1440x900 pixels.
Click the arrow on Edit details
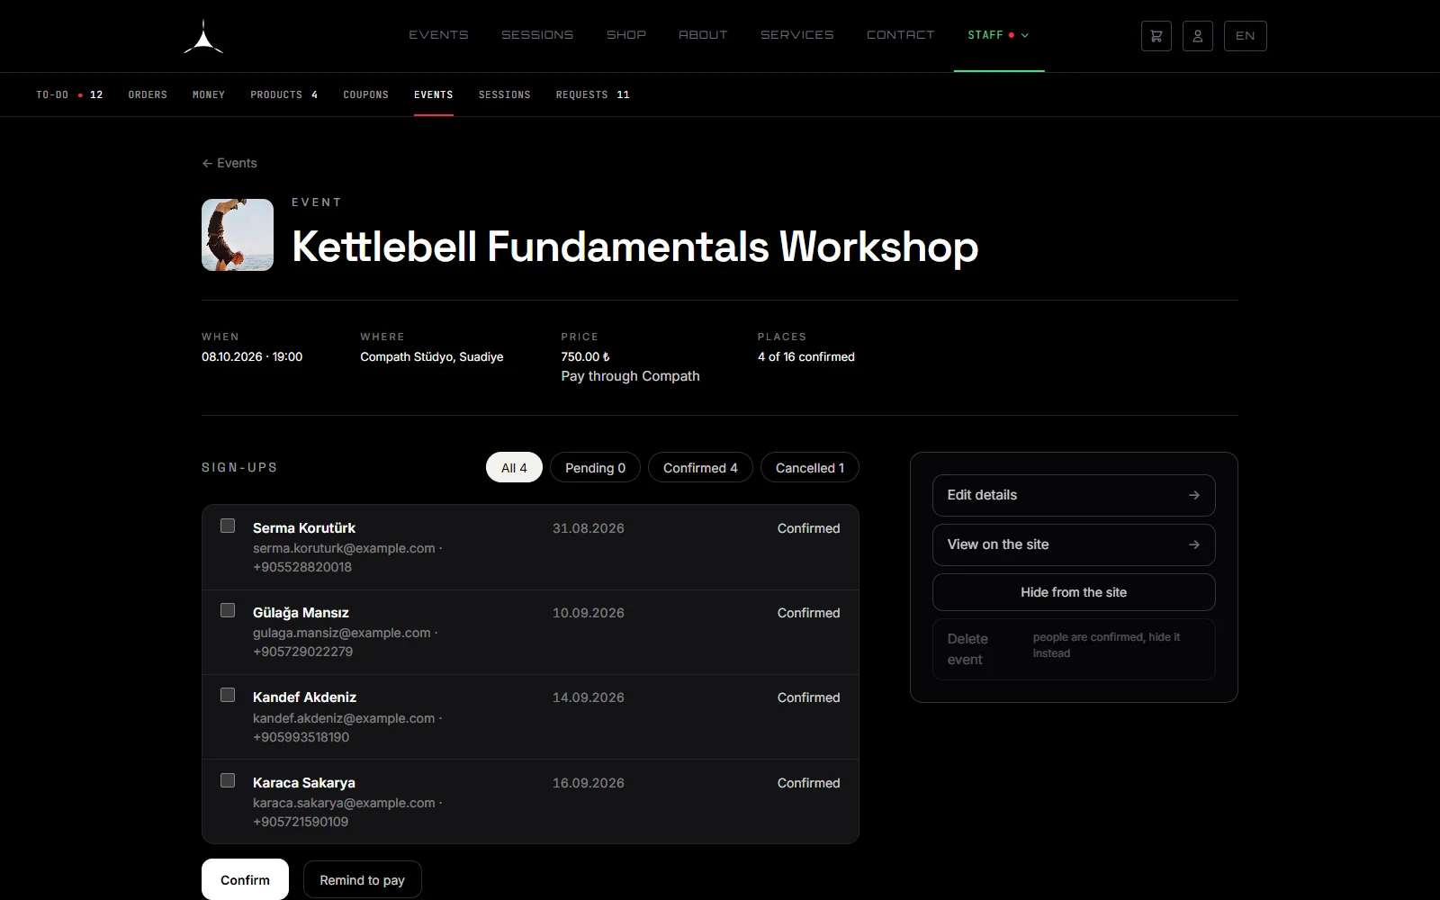click(1194, 495)
